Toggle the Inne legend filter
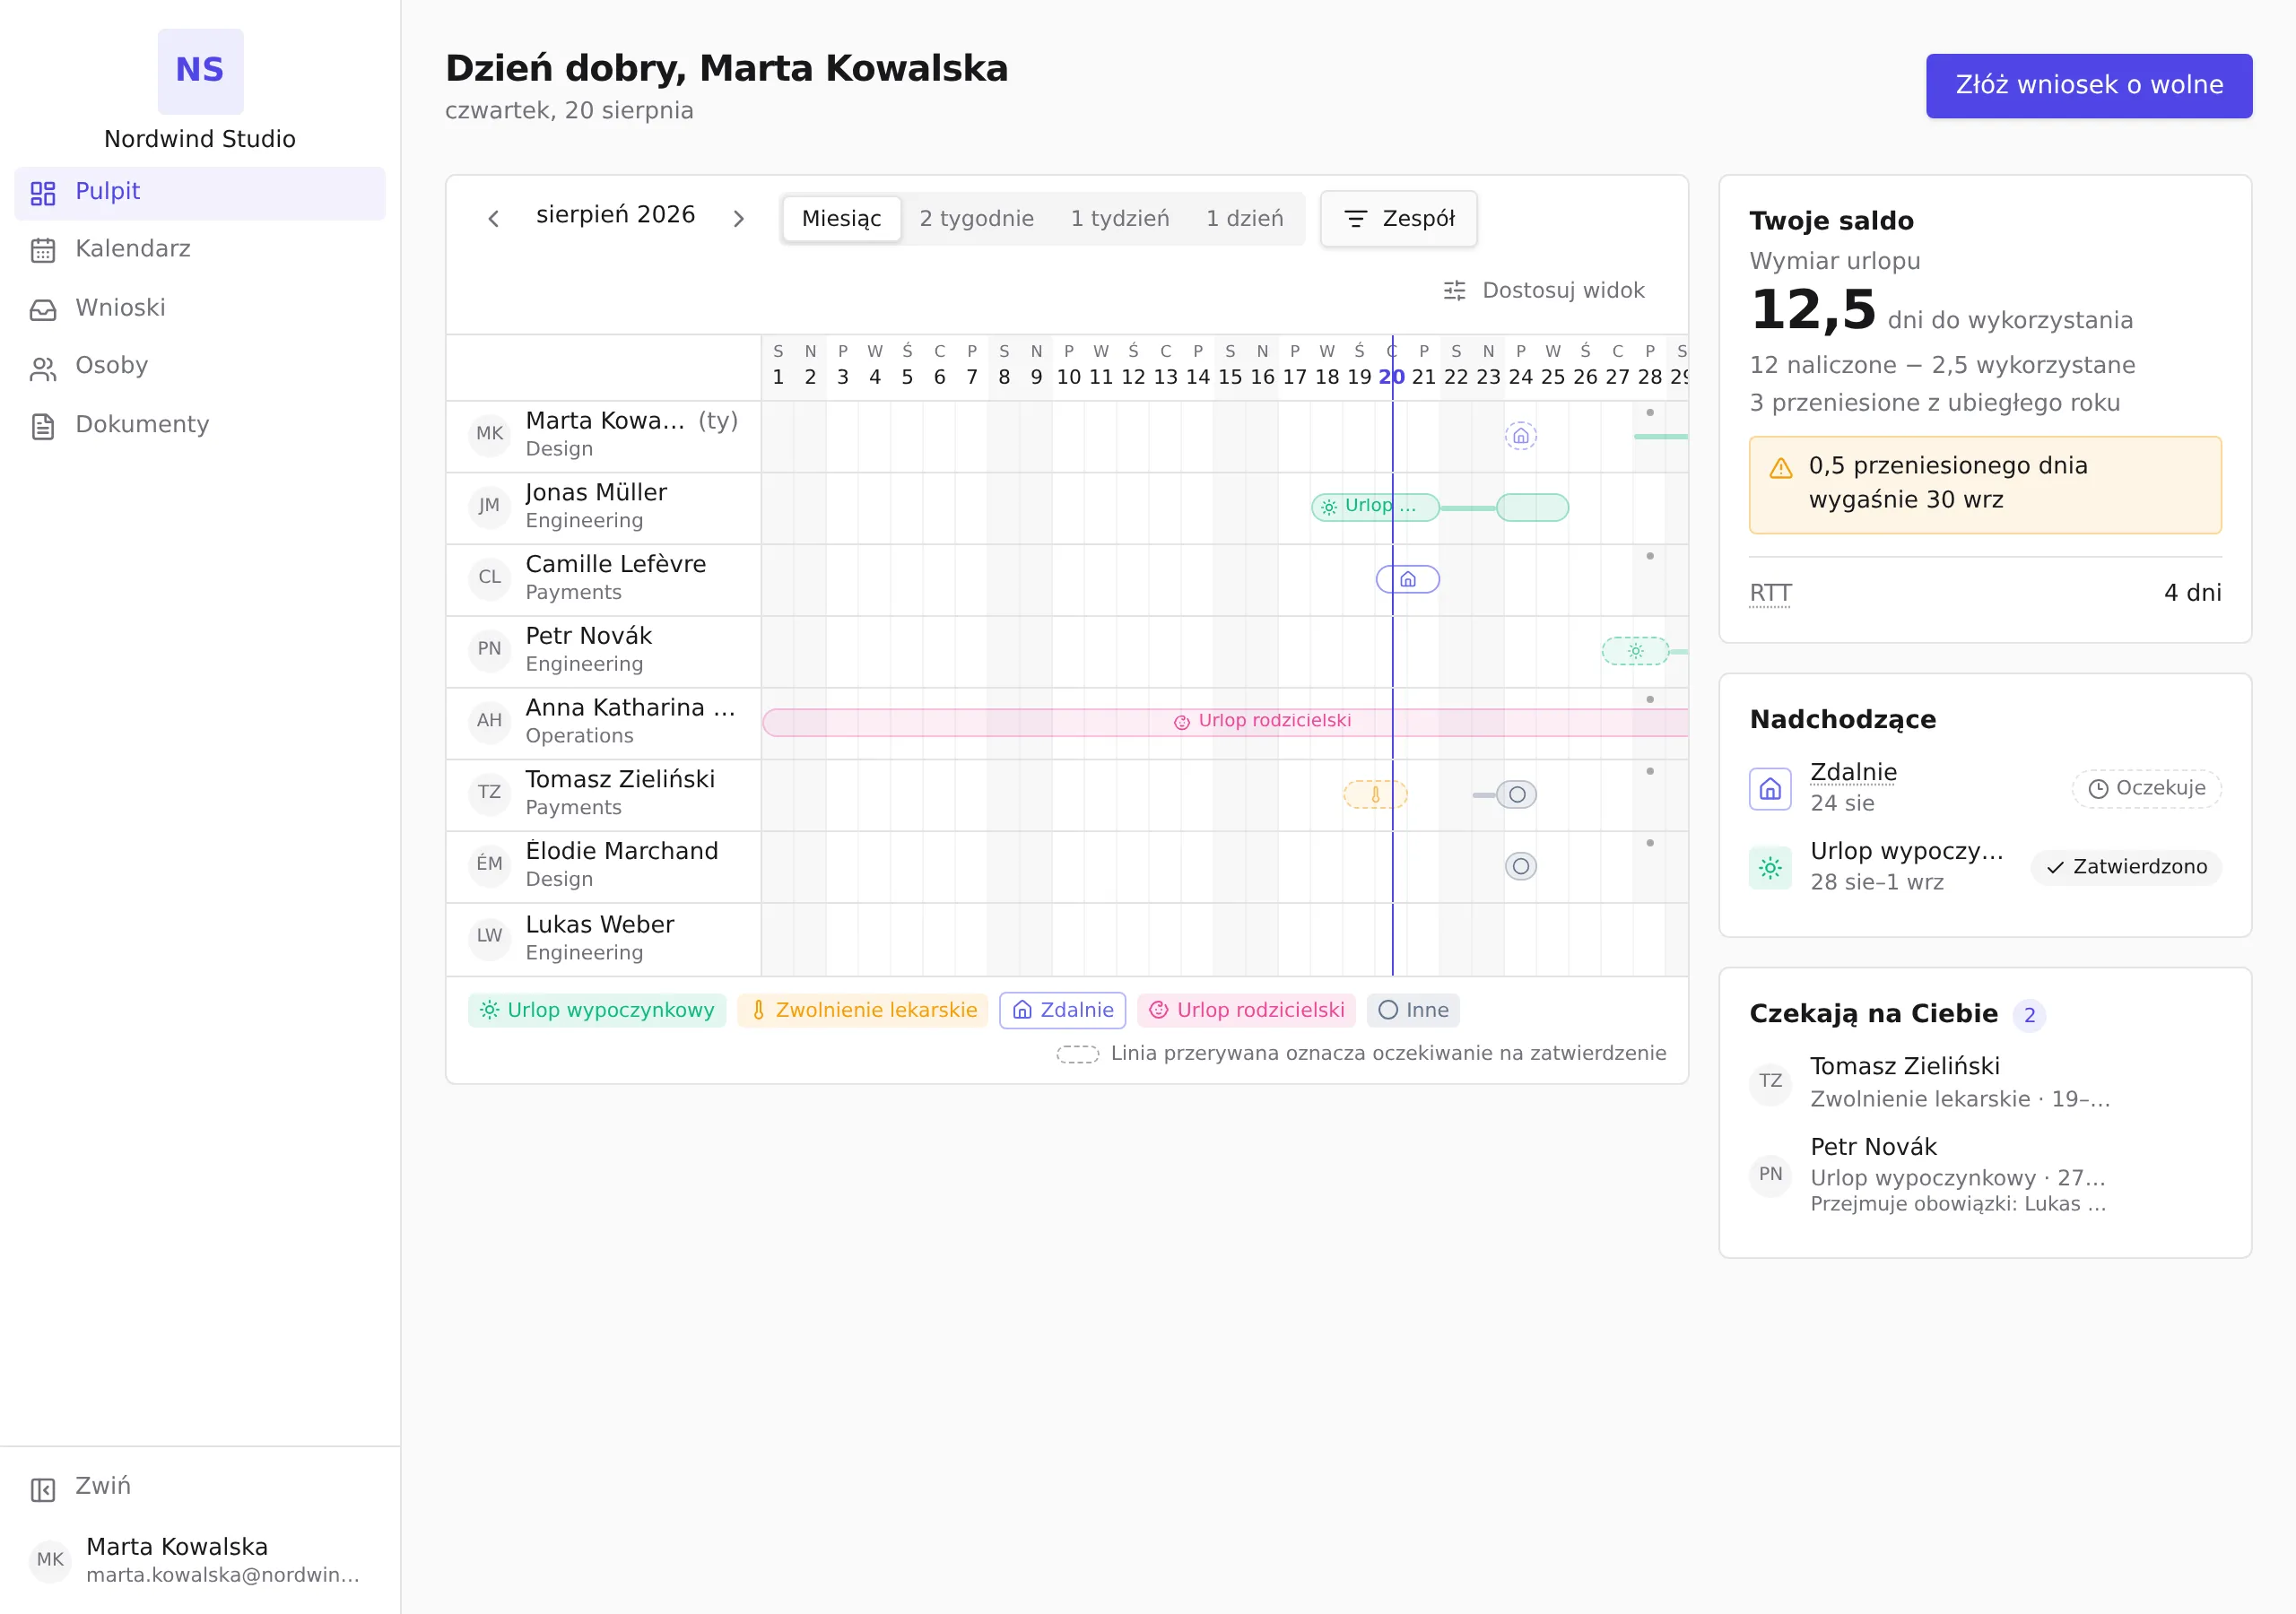The height and width of the screenshot is (1614, 2296). (1413, 1010)
